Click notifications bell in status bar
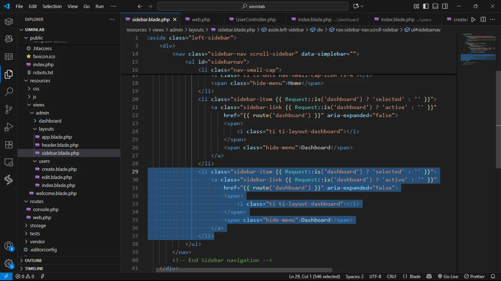 pos(492,277)
